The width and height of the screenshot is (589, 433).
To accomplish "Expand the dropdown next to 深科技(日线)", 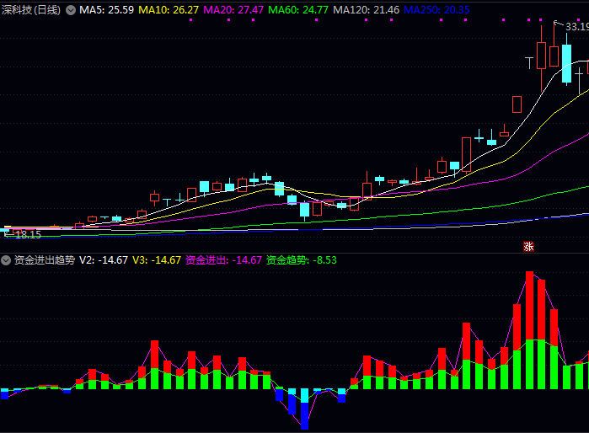I will pos(70,10).
